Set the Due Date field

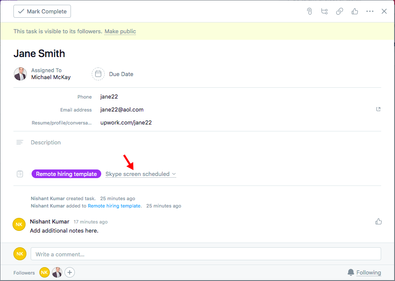coord(121,74)
